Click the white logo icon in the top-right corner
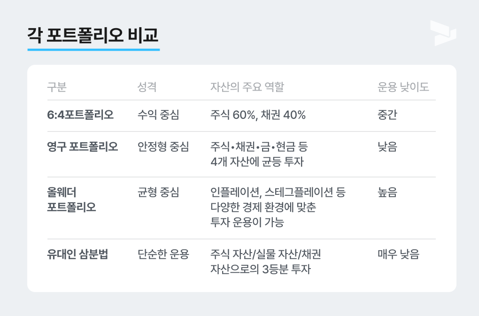Image resolution: width=479 pixels, height=316 pixels. (443, 33)
